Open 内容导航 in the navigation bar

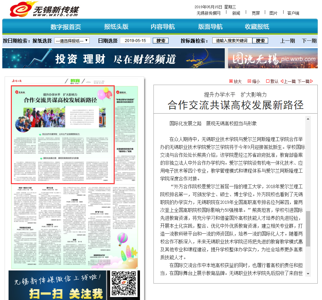163,27
